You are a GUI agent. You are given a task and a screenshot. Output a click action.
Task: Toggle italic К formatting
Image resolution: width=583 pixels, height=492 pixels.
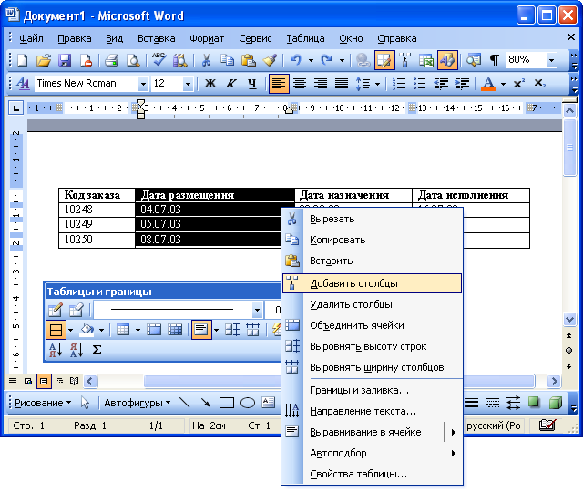[231, 84]
